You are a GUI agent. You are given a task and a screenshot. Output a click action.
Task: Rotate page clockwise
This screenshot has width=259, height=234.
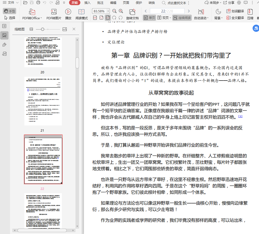point(114,18)
